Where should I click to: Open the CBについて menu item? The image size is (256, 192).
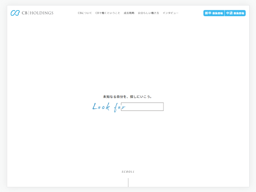tap(84, 13)
